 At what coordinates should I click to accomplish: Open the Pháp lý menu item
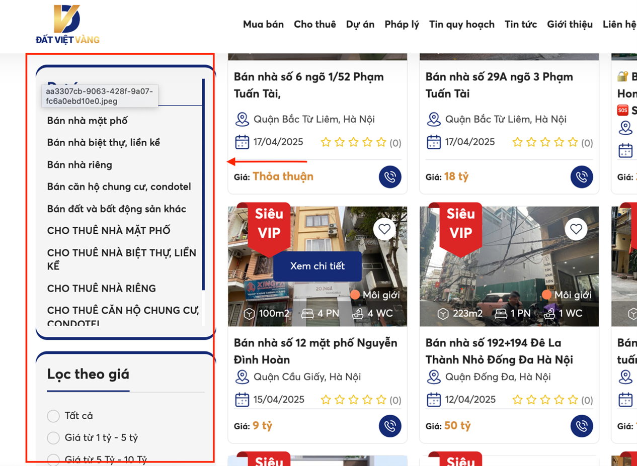pyautogui.click(x=402, y=24)
